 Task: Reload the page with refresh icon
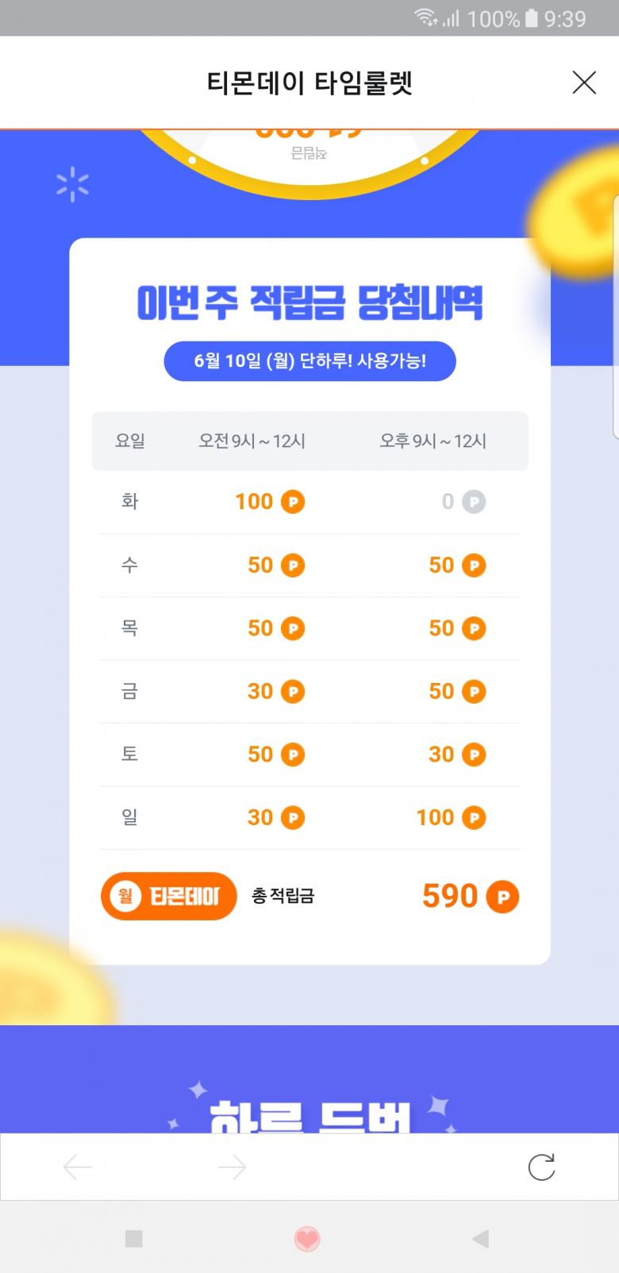point(541,1167)
